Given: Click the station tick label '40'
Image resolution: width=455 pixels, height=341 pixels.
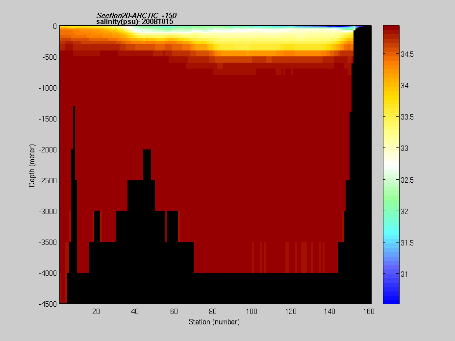Looking at the screenshot, I should 135,312.
